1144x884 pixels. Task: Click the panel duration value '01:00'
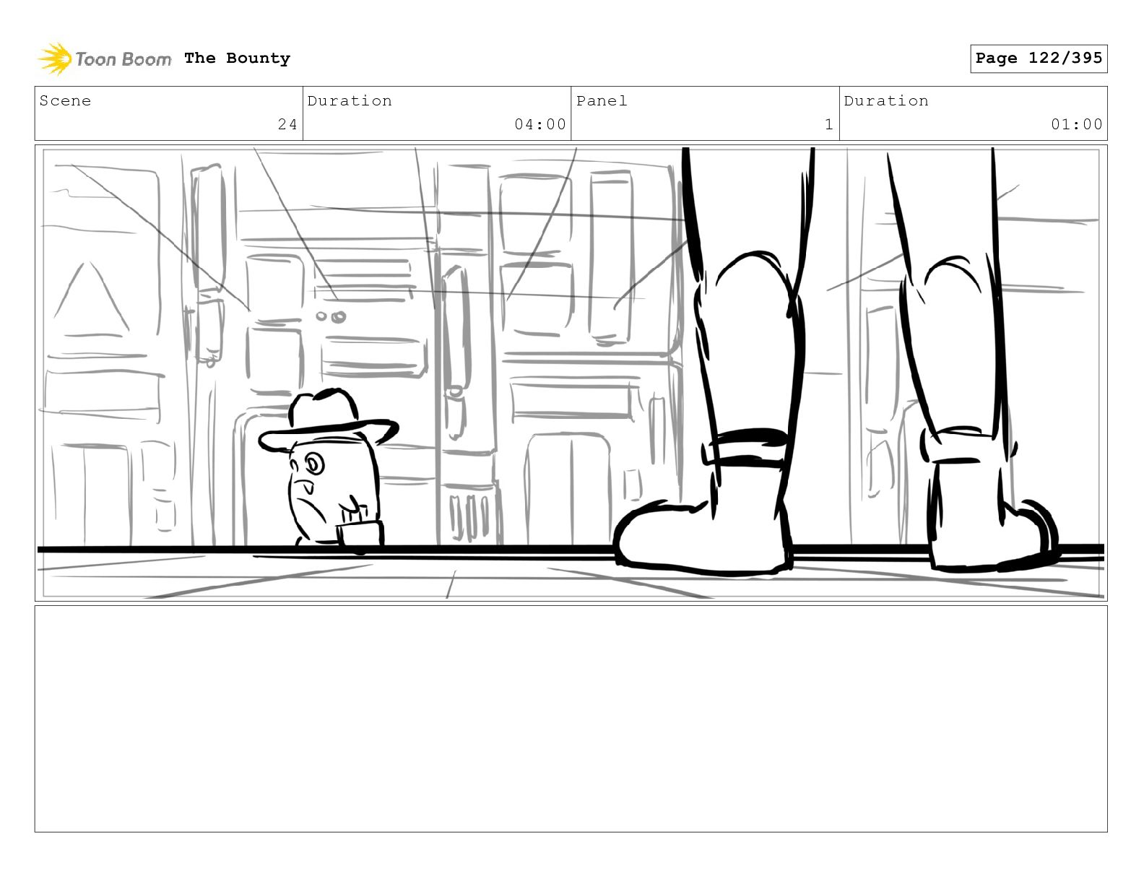[1077, 124]
